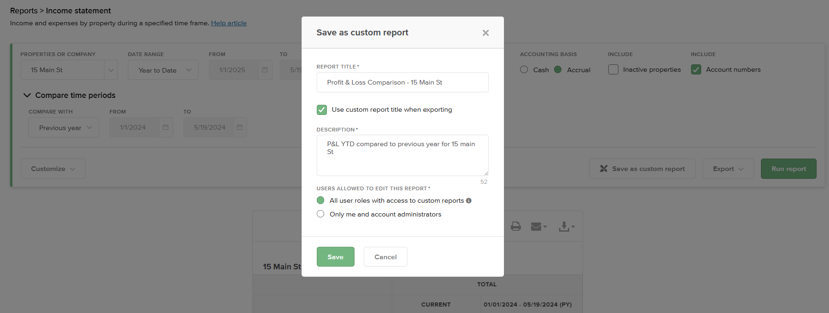The height and width of the screenshot is (313, 829).
Task: Open the calendar icon for compare From date
Action: coord(166,127)
